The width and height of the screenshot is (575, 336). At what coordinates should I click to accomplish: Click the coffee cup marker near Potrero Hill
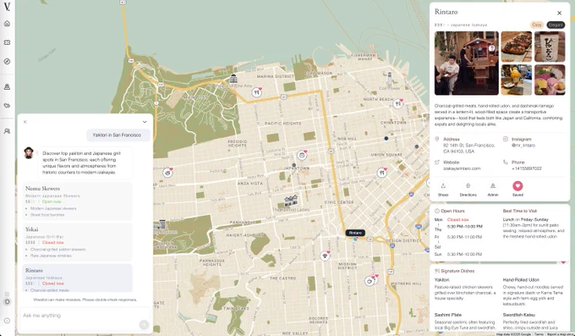[x=370, y=281]
